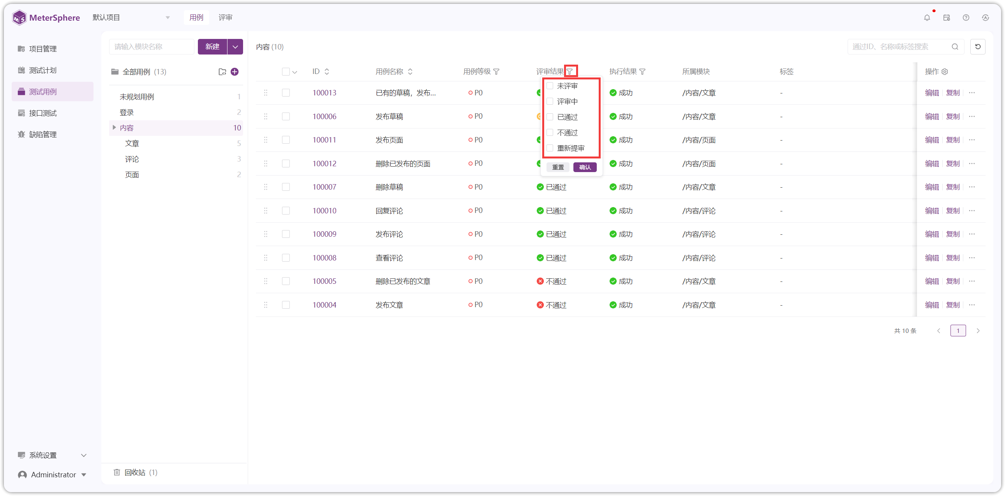Open more actions for case 100013
The image size is (1005, 496).
(x=972, y=93)
